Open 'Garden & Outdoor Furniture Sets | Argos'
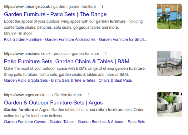The width and height of the screenshot is (188, 135). point(53,103)
